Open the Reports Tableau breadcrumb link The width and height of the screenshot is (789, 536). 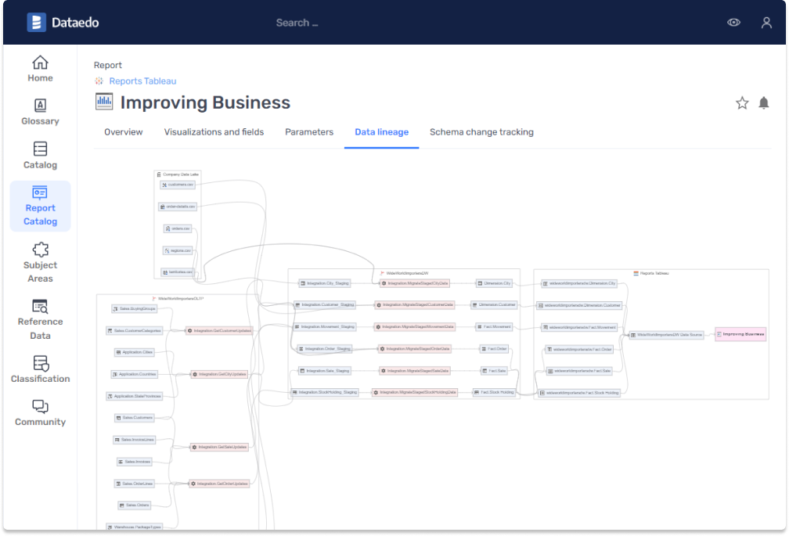tap(142, 81)
